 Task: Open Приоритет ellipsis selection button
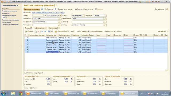click(106, 15)
